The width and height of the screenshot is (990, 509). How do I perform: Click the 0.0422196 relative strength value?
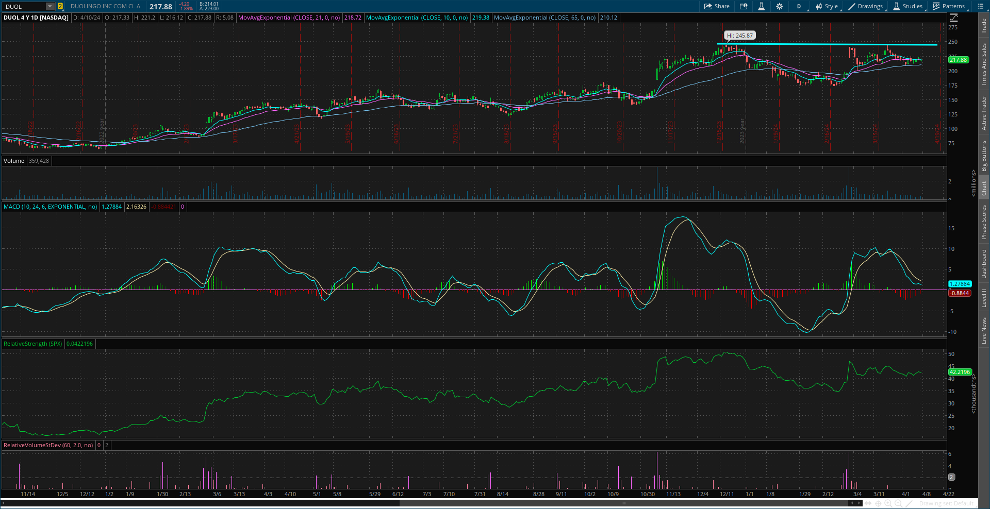tap(79, 344)
